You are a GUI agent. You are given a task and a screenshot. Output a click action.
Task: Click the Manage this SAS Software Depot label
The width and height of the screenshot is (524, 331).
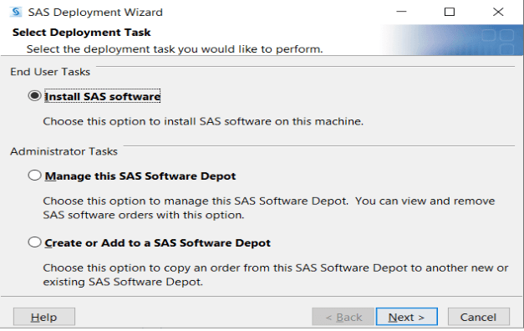pos(140,176)
